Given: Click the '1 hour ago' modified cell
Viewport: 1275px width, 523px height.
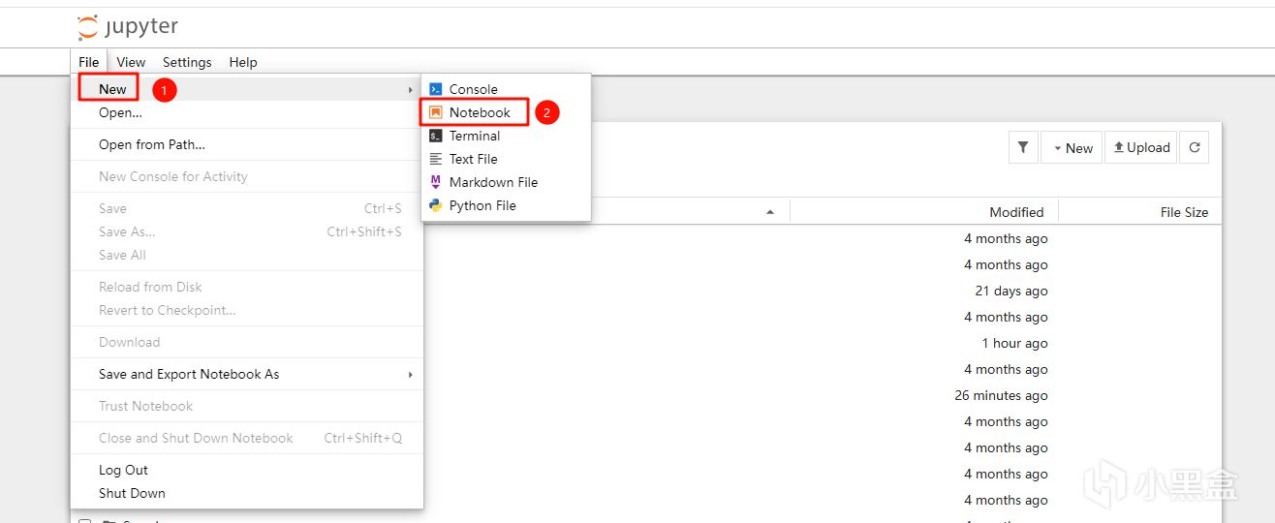Looking at the screenshot, I should pos(1014,343).
